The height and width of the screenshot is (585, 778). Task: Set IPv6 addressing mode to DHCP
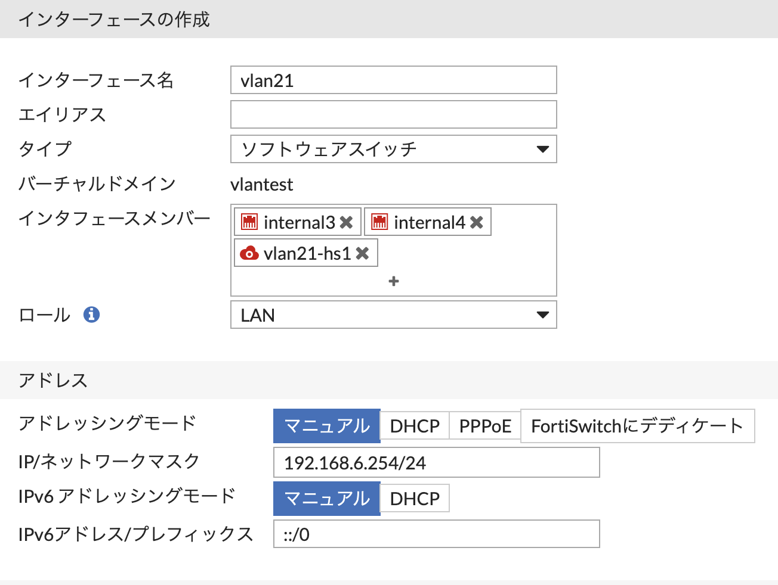pyautogui.click(x=415, y=499)
